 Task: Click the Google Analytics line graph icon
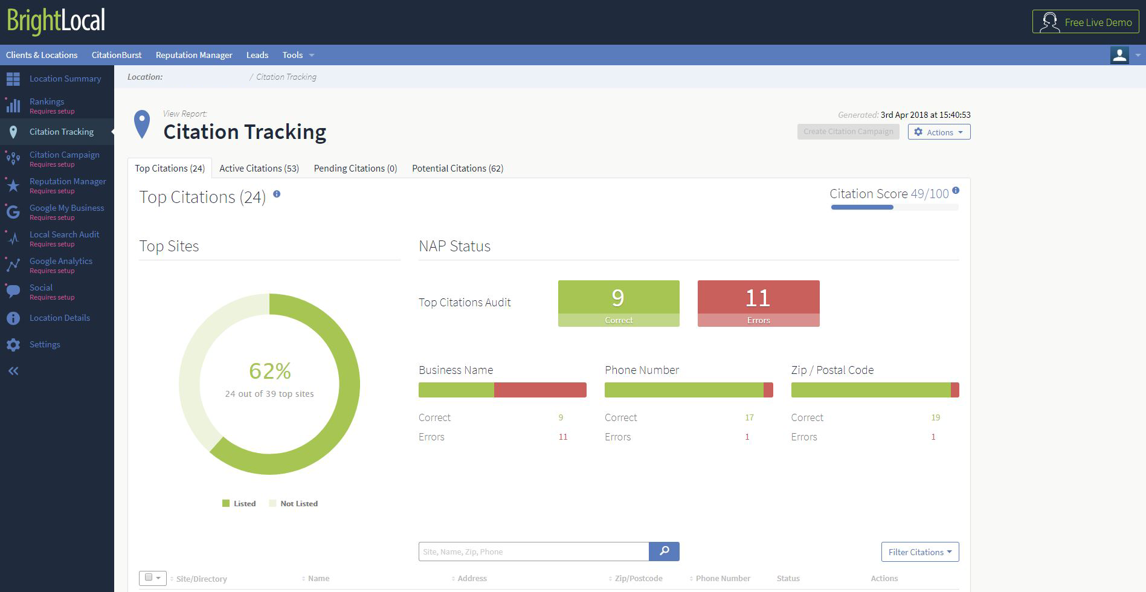13,265
